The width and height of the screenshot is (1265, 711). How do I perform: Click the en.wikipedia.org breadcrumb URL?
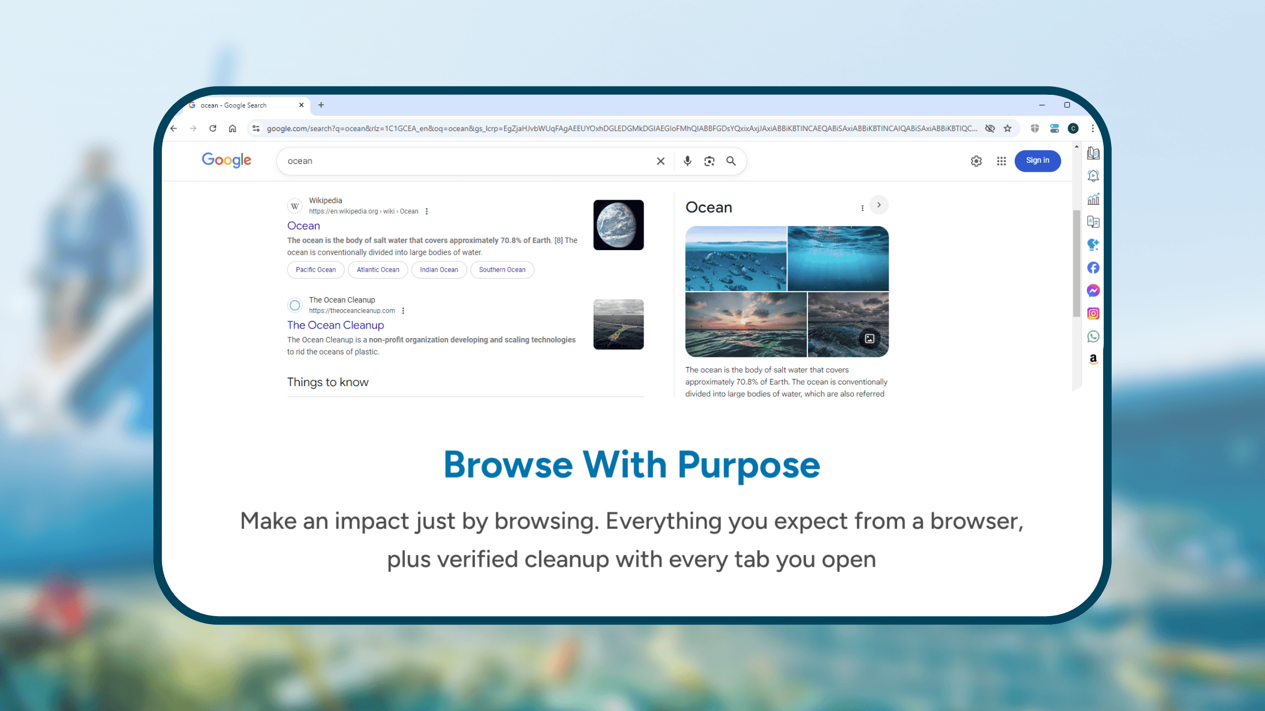(x=364, y=211)
